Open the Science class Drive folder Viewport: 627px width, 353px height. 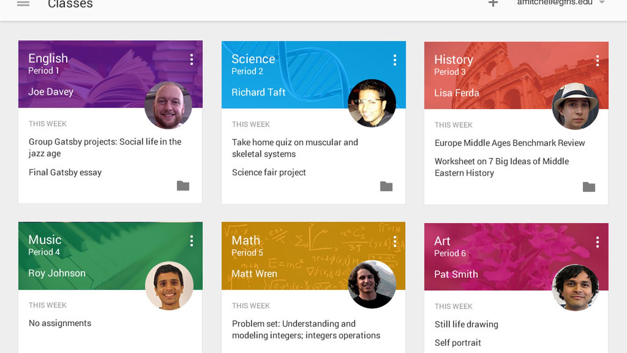pyautogui.click(x=386, y=186)
